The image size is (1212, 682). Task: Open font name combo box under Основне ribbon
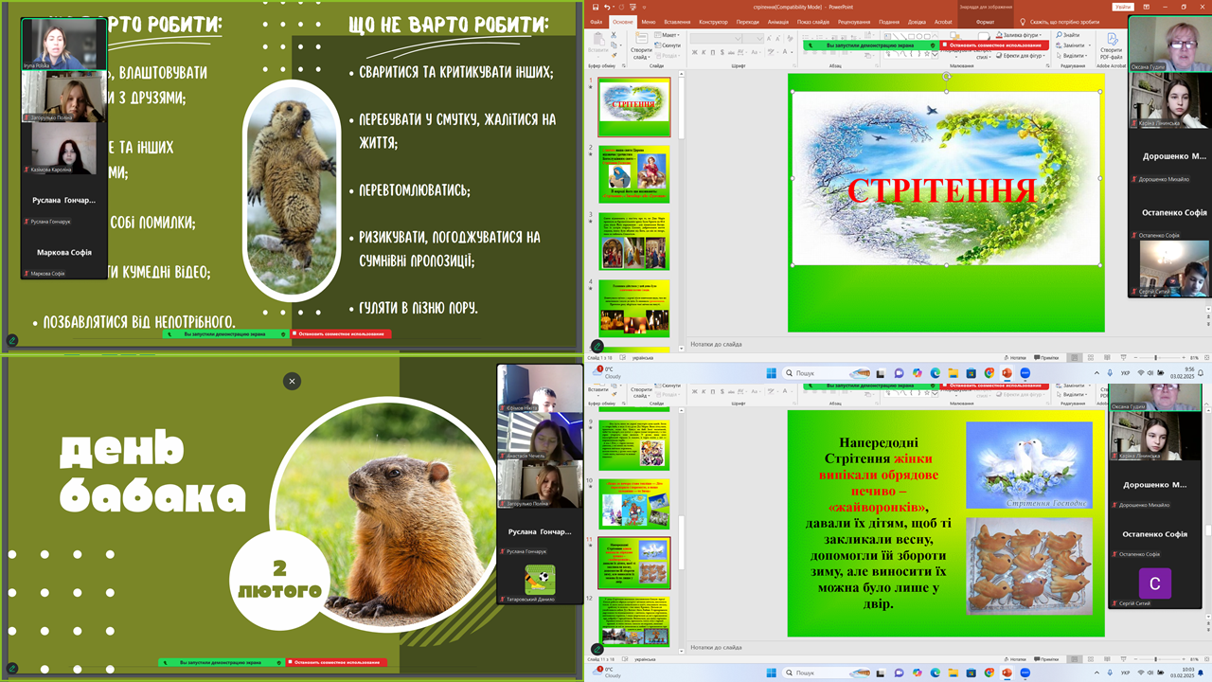tap(716, 39)
